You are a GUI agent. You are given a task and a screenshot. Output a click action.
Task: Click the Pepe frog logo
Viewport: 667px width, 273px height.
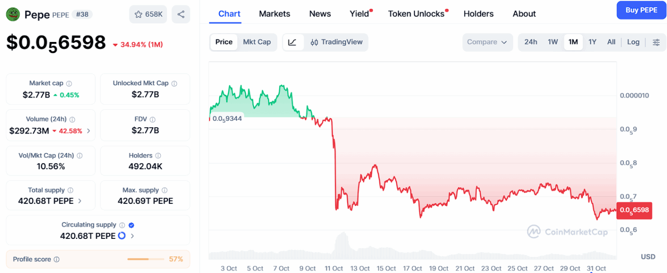(x=13, y=14)
